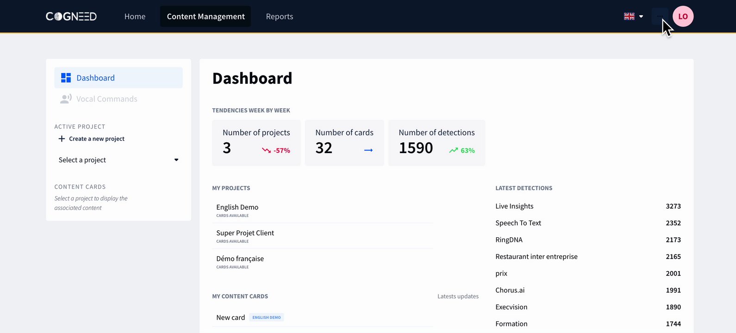Select the Execvision detection row

pos(588,307)
